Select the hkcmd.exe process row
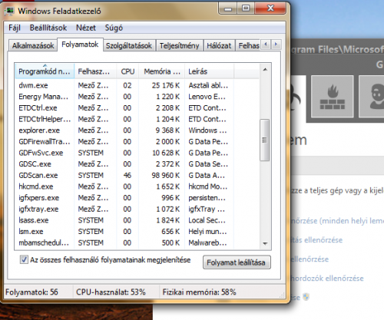Image resolution: width=384 pixels, height=320 pixels. (137, 186)
